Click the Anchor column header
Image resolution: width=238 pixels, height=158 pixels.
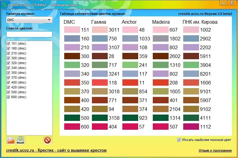129,22
